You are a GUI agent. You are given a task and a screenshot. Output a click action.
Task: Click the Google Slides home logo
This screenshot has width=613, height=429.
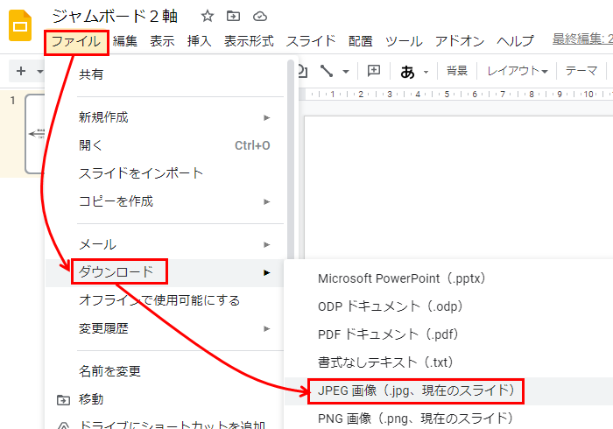pyautogui.click(x=20, y=28)
